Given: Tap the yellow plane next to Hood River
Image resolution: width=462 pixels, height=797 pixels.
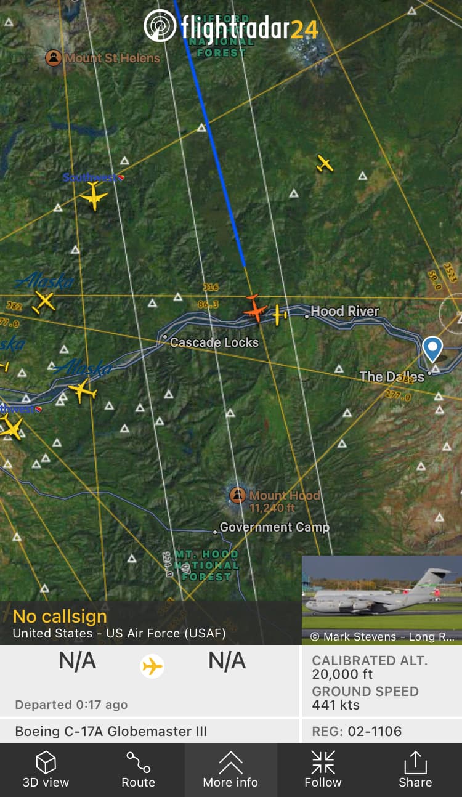Looking at the screenshot, I should pyautogui.click(x=280, y=315).
